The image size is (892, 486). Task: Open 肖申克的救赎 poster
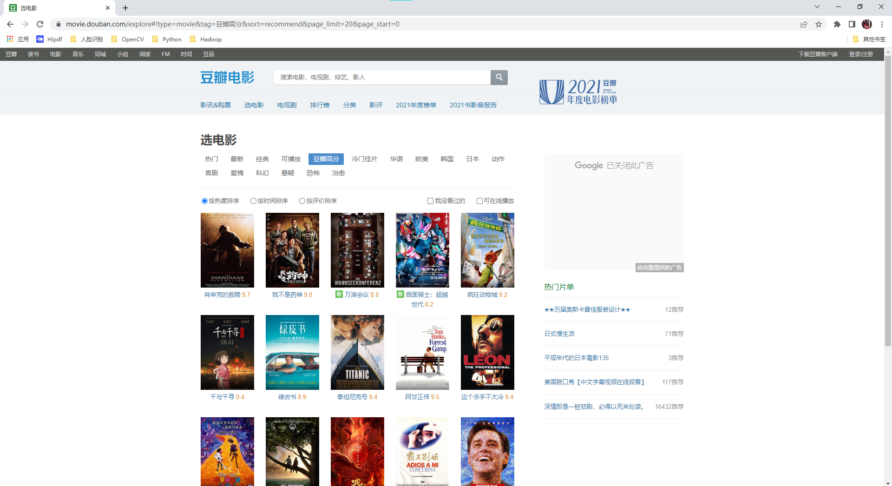coord(227,250)
